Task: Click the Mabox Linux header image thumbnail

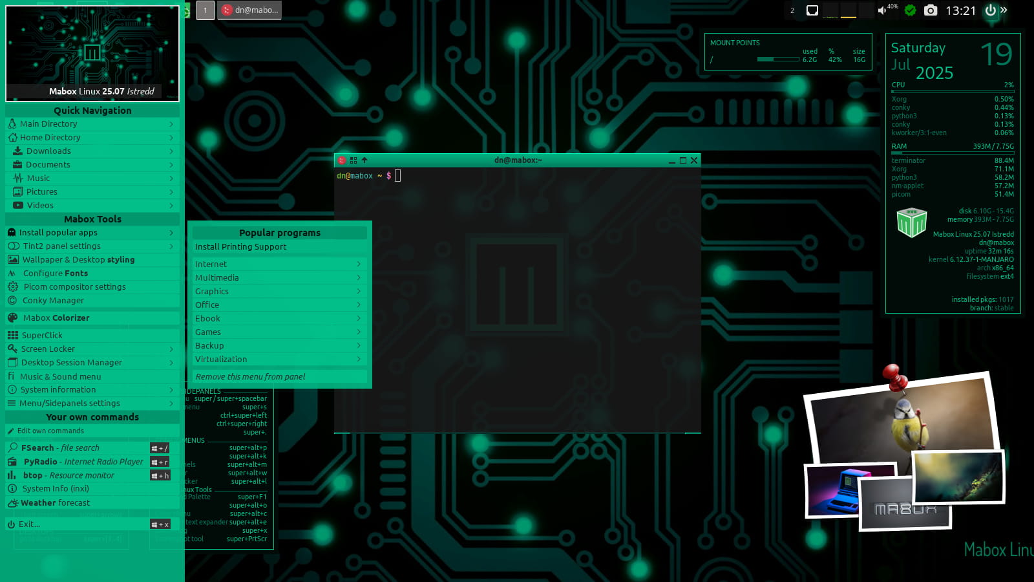Action: tap(92, 54)
